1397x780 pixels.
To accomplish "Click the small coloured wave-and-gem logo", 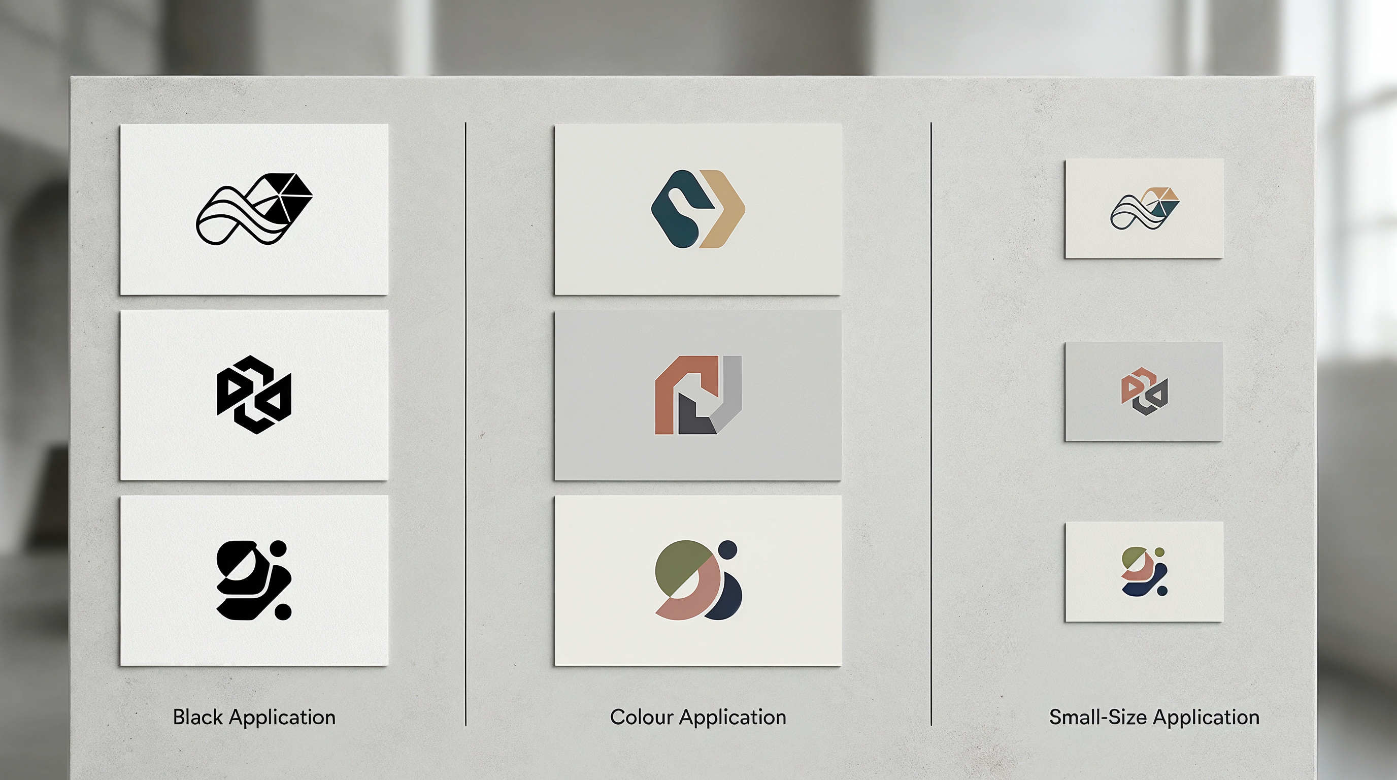I will pyautogui.click(x=1144, y=208).
